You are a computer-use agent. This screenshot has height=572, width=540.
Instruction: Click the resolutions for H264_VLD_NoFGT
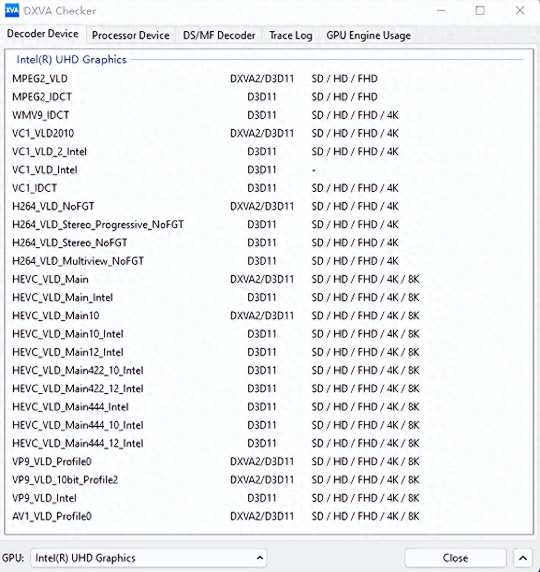click(355, 206)
